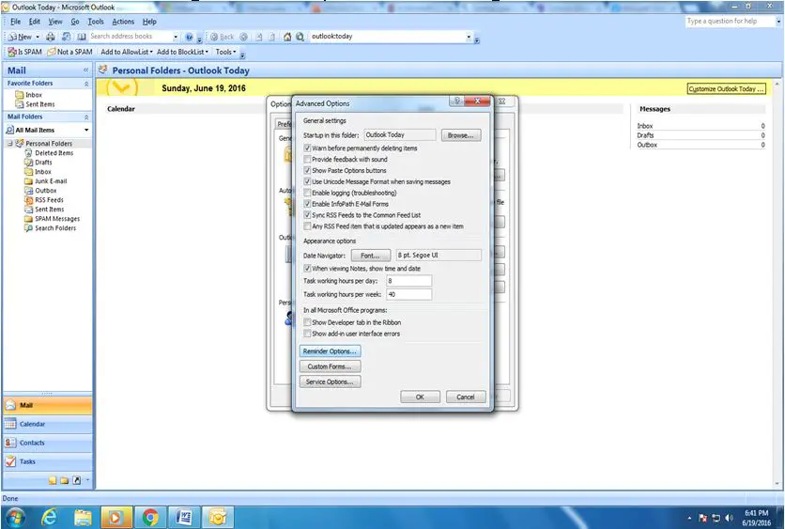Open the Go menu
The image size is (785, 529).
(75, 22)
